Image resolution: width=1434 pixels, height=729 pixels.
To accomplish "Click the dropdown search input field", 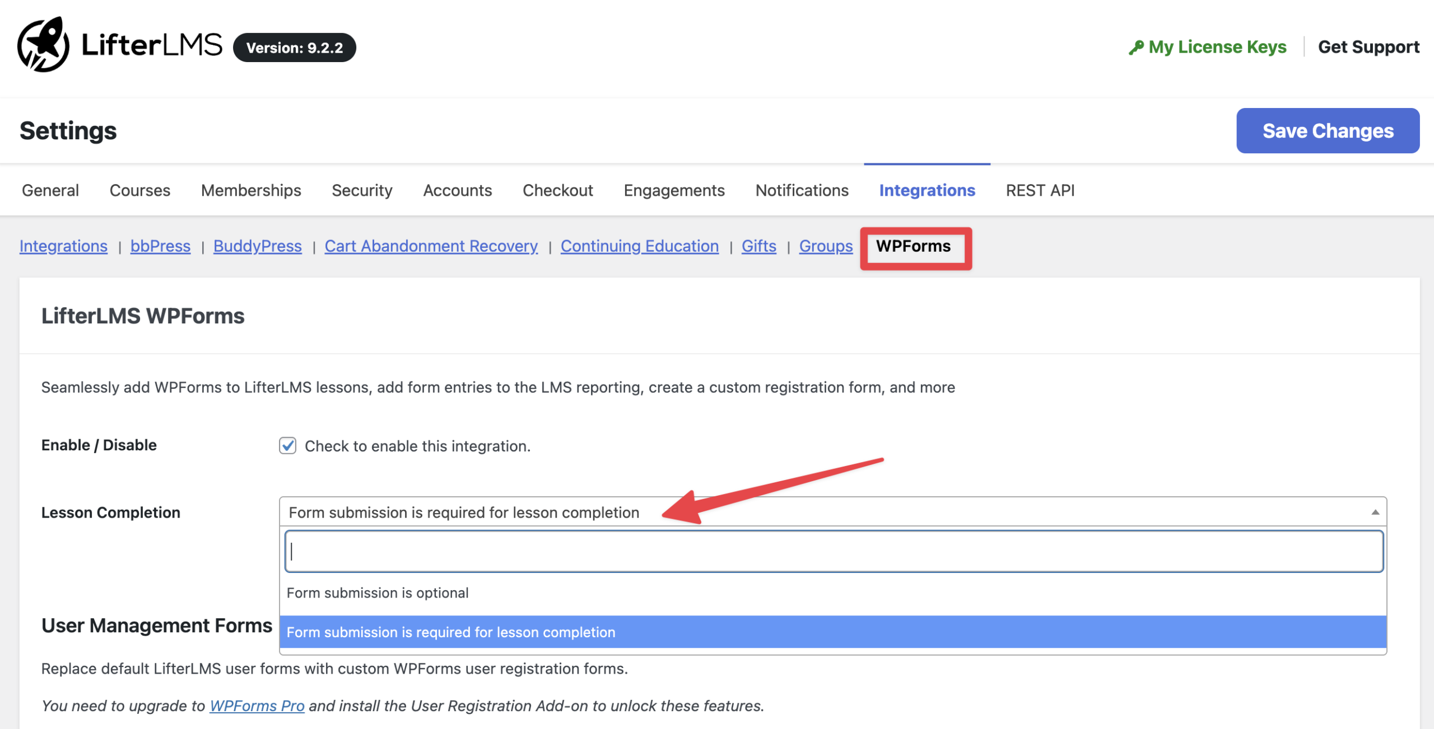I will [834, 552].
